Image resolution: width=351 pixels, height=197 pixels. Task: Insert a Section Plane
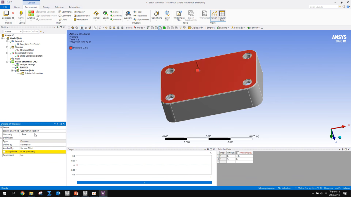point(82,16)
